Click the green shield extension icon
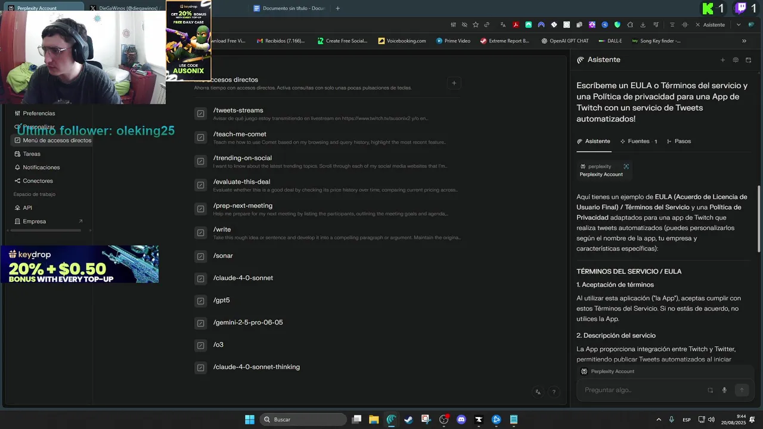The height and width of the screenshot is (429, 763). [x=618, y=25]
